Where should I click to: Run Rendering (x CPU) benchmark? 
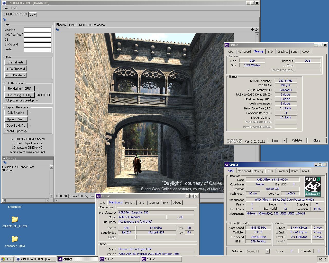(x=20, y=95)
